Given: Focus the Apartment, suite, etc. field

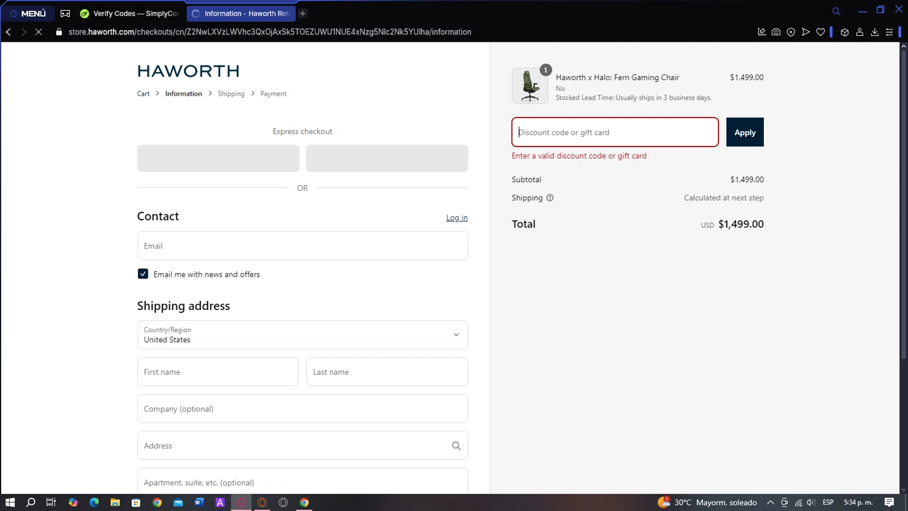Looking at the screenshot, I should click(303, 482).
